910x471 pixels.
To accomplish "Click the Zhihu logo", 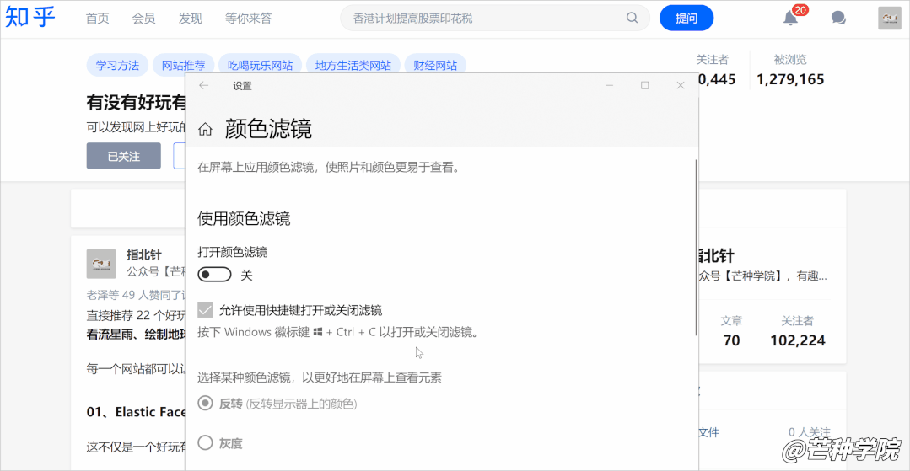I will tap(31, 18).
